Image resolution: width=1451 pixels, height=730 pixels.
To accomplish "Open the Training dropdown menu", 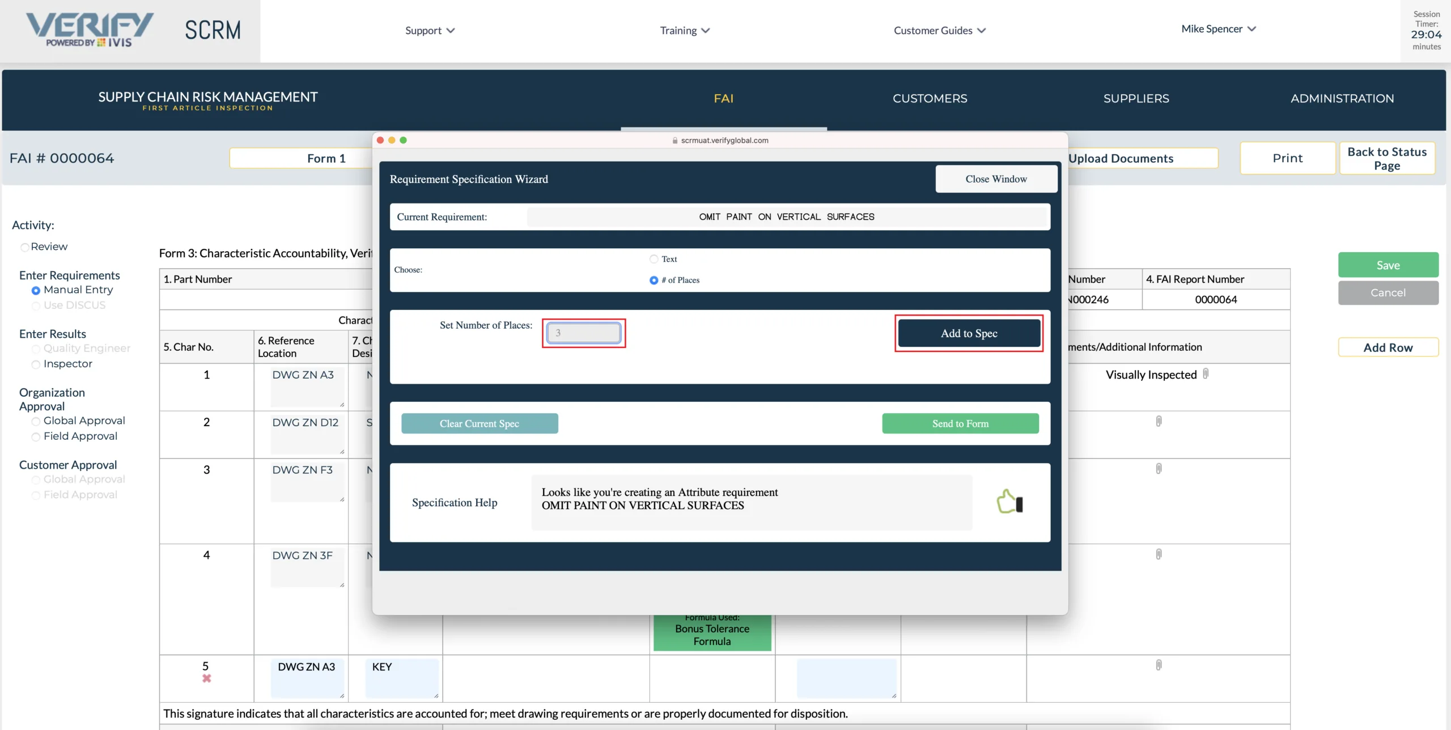I will (x=685, y=31).
